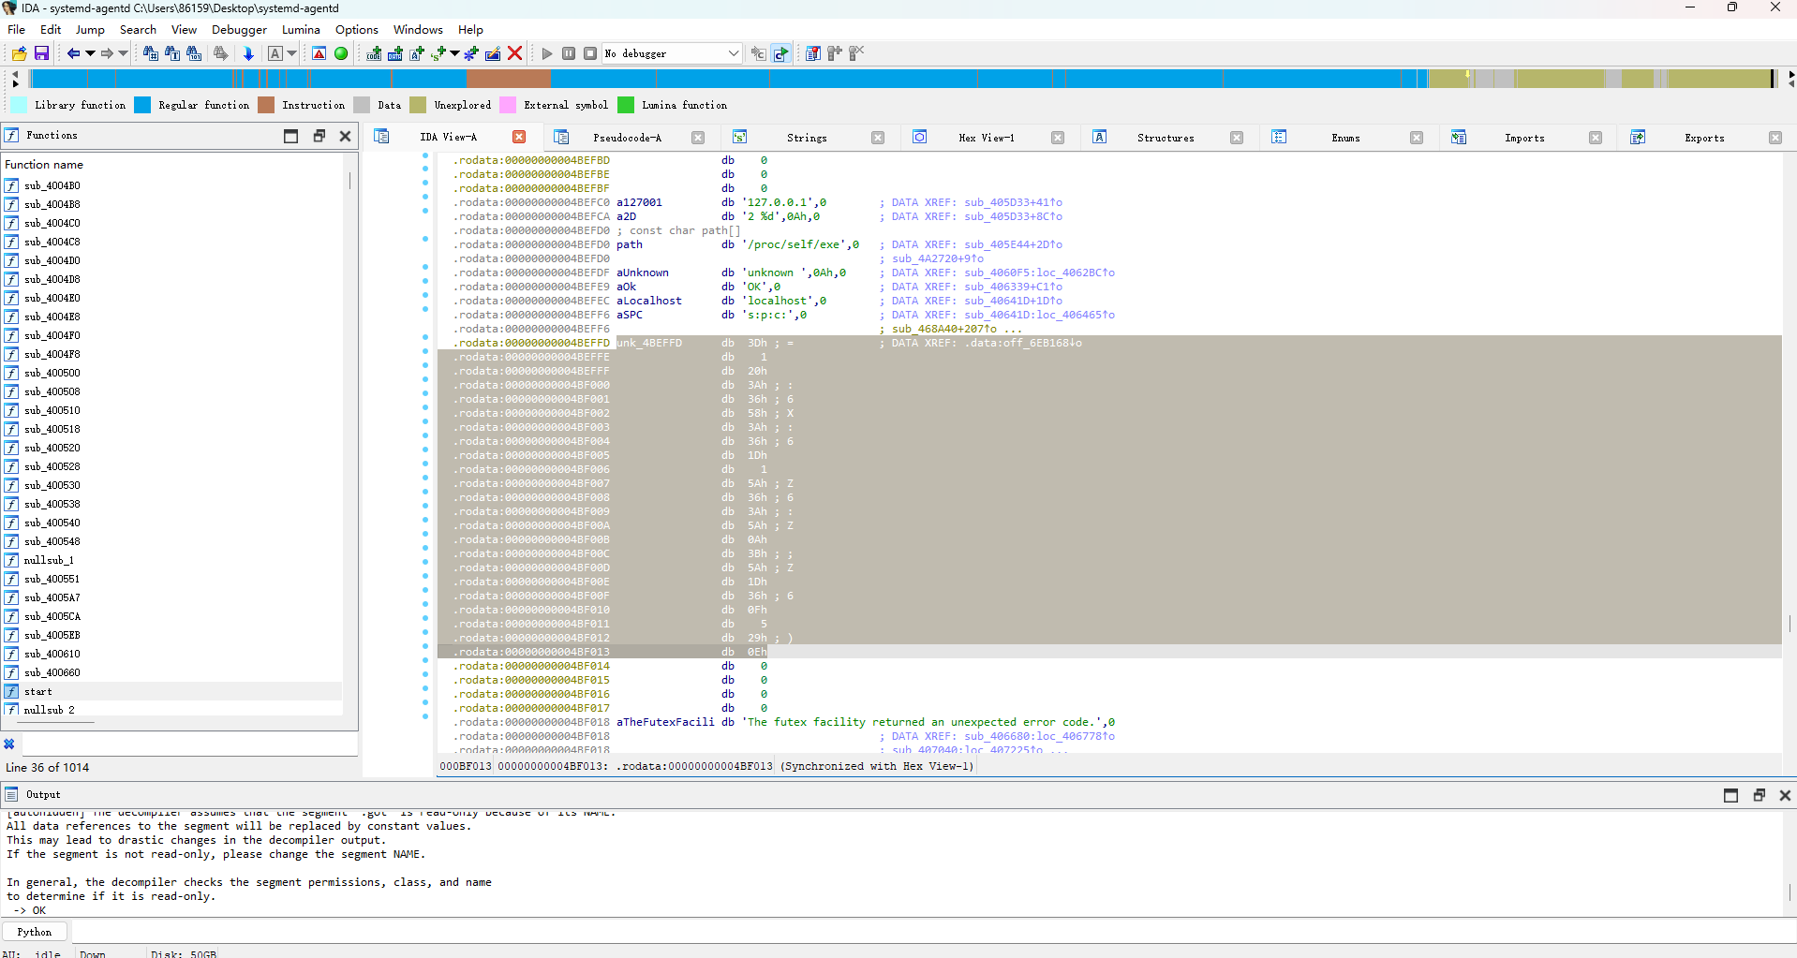
Task: Switch to the Pseudocode-A tab
Action: [627, 138]
